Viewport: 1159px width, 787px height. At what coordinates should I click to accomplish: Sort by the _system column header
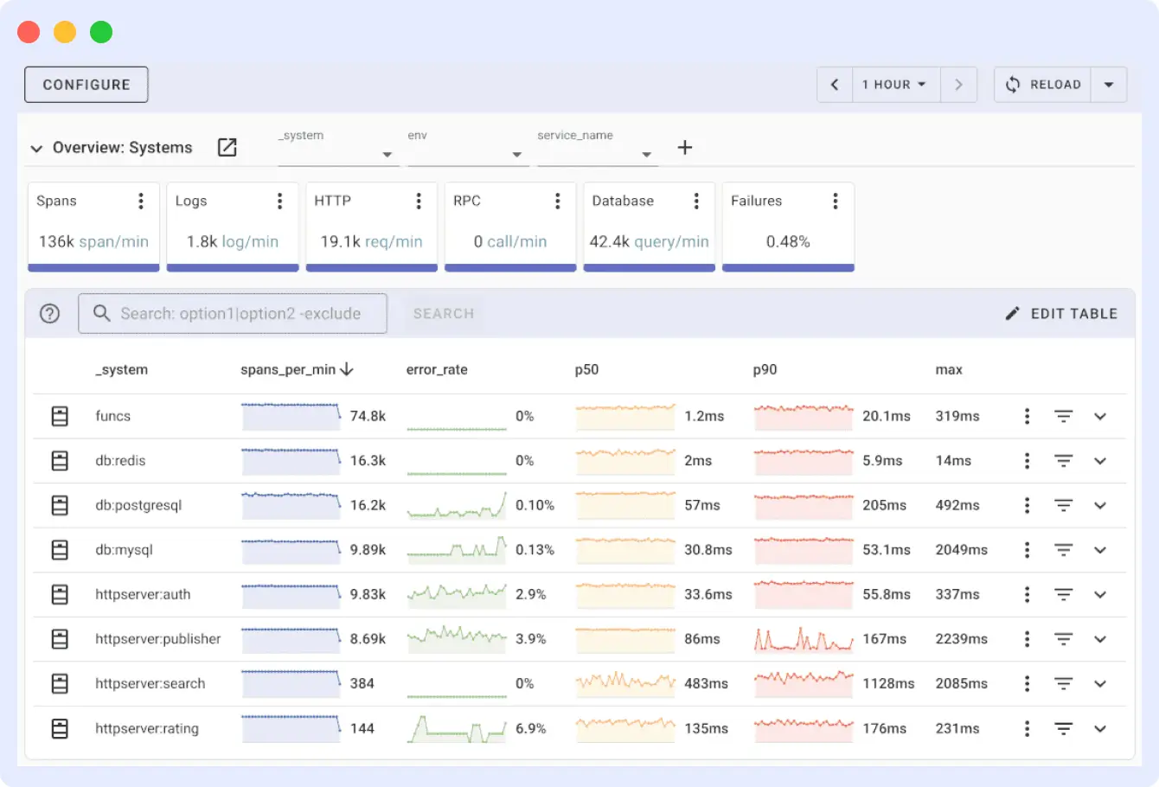tap(121, 369)
